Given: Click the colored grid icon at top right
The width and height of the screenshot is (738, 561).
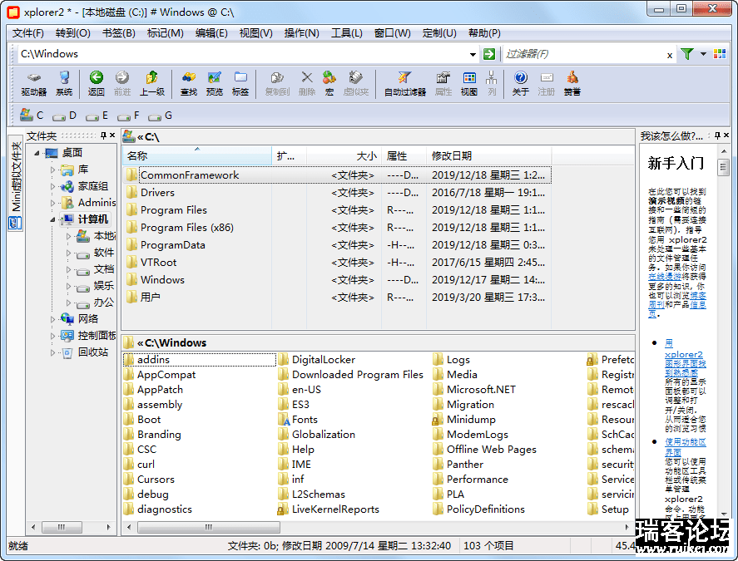Looking at the screenshot, I should coord(720,54).
